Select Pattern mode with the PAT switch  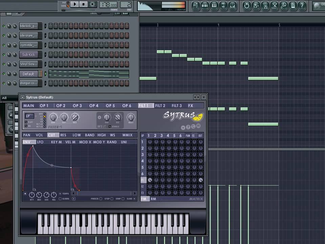[x=68, y=3]
